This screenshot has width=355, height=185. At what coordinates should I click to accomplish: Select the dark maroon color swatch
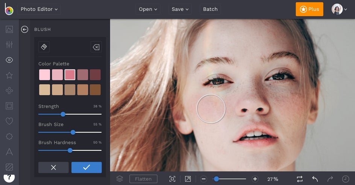click(95, 75)
